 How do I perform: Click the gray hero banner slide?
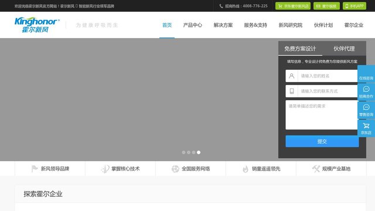(139, 99)
